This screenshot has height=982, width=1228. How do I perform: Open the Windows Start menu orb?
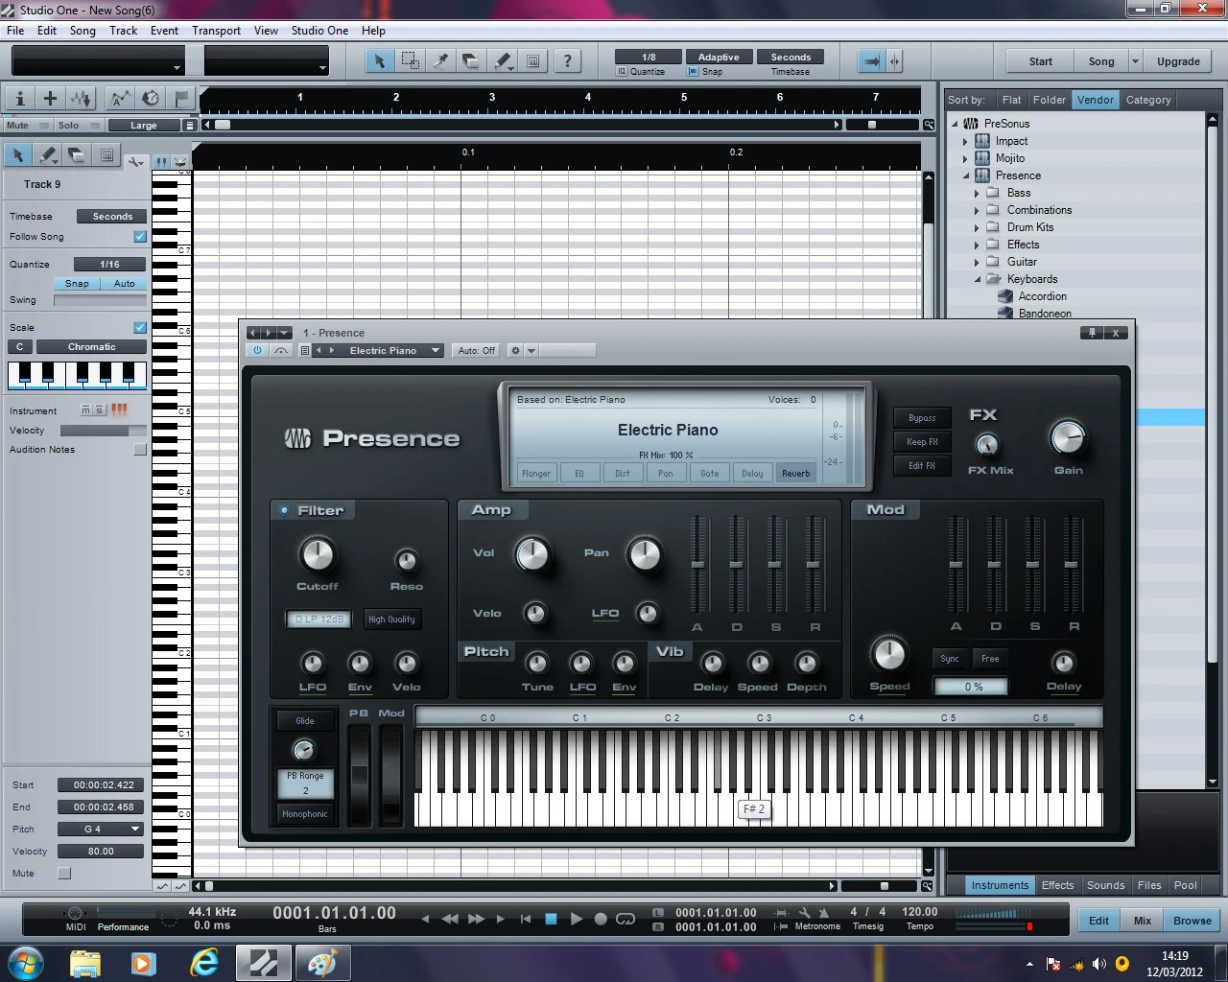point(25,963)
